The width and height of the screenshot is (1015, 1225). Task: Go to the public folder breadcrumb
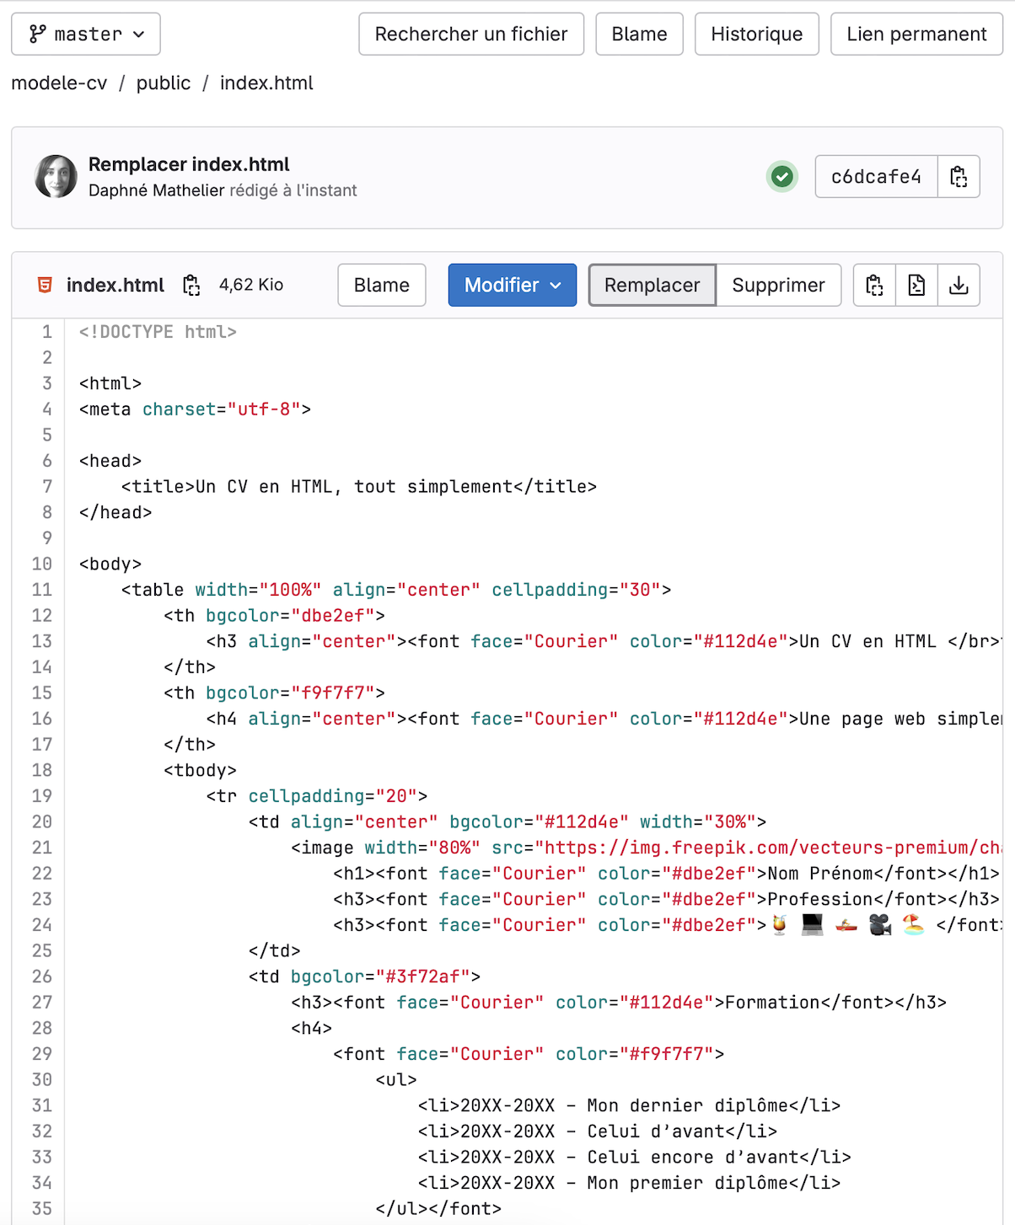[x=164, y=83]
